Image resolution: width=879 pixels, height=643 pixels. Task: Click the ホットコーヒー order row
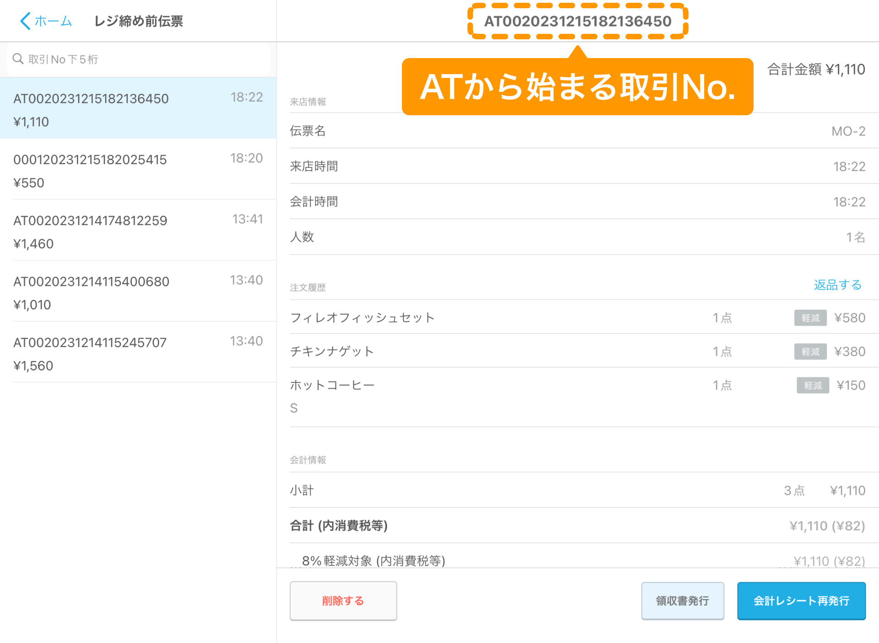click(577, 397)
